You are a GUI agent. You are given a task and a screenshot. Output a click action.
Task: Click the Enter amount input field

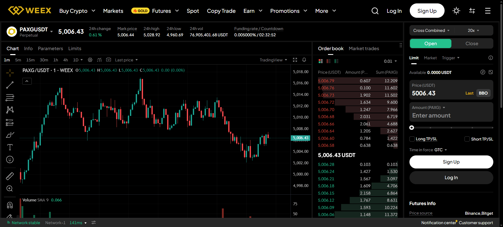451,115
